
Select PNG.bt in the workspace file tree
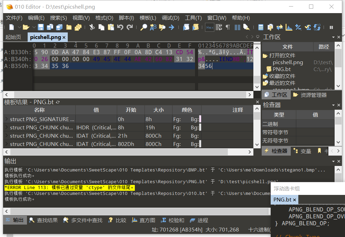(282, 69)
